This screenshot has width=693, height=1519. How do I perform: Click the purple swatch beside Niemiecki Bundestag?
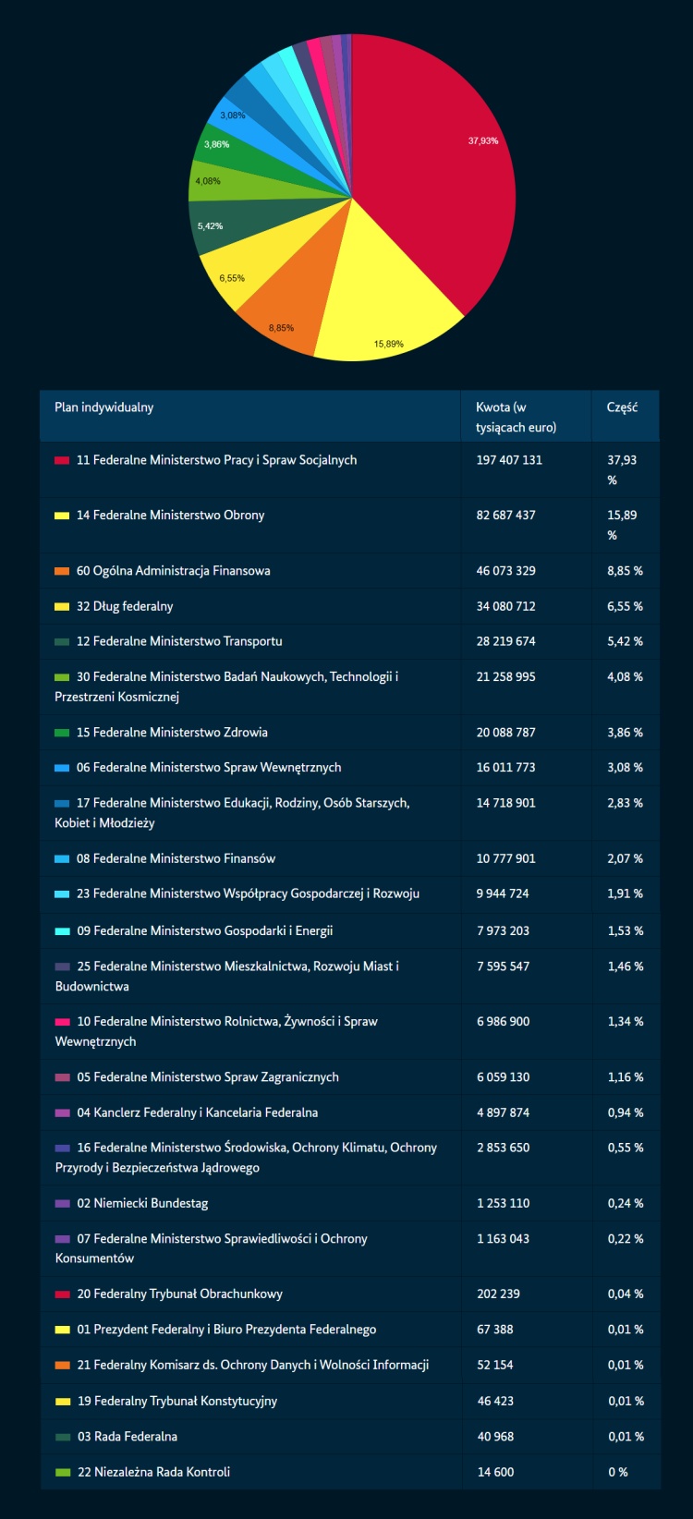point(62,1204)
